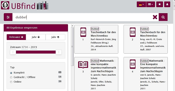
Task: Select the Online radio button
Action: point(11,82)
